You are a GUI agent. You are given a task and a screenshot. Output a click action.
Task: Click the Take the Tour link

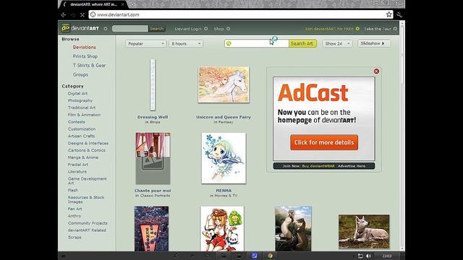point(380,29)
